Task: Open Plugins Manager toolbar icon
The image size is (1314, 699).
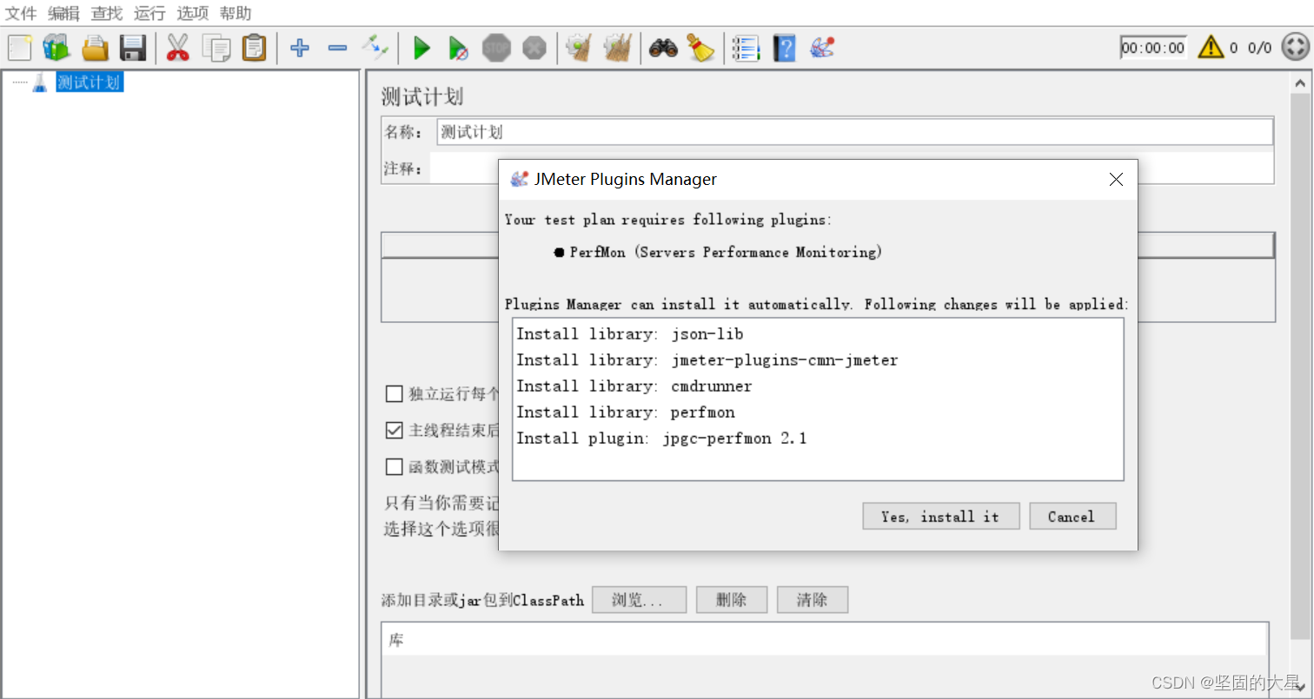Action: [x=822, y=48]
